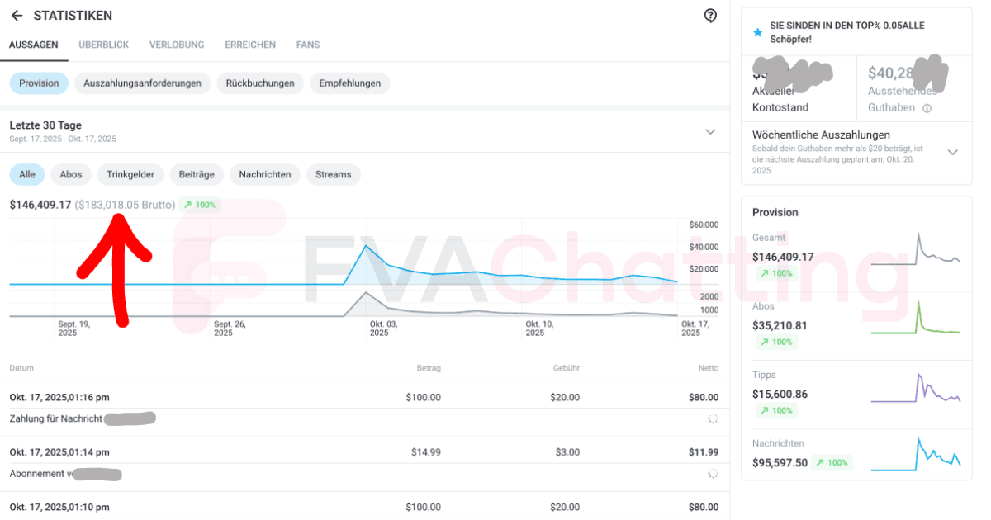Image resolution: width=991 pixels, height=520 pixels.
Task: Open the Auszahlungsanforderungen view
Action: click(143, 83)
